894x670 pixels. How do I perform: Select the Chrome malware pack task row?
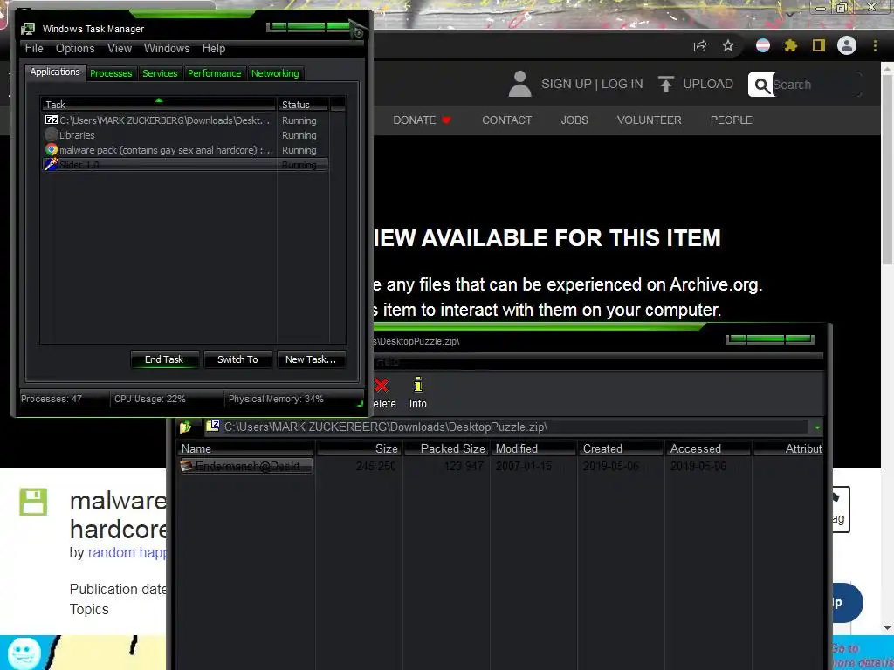point(185,150)
